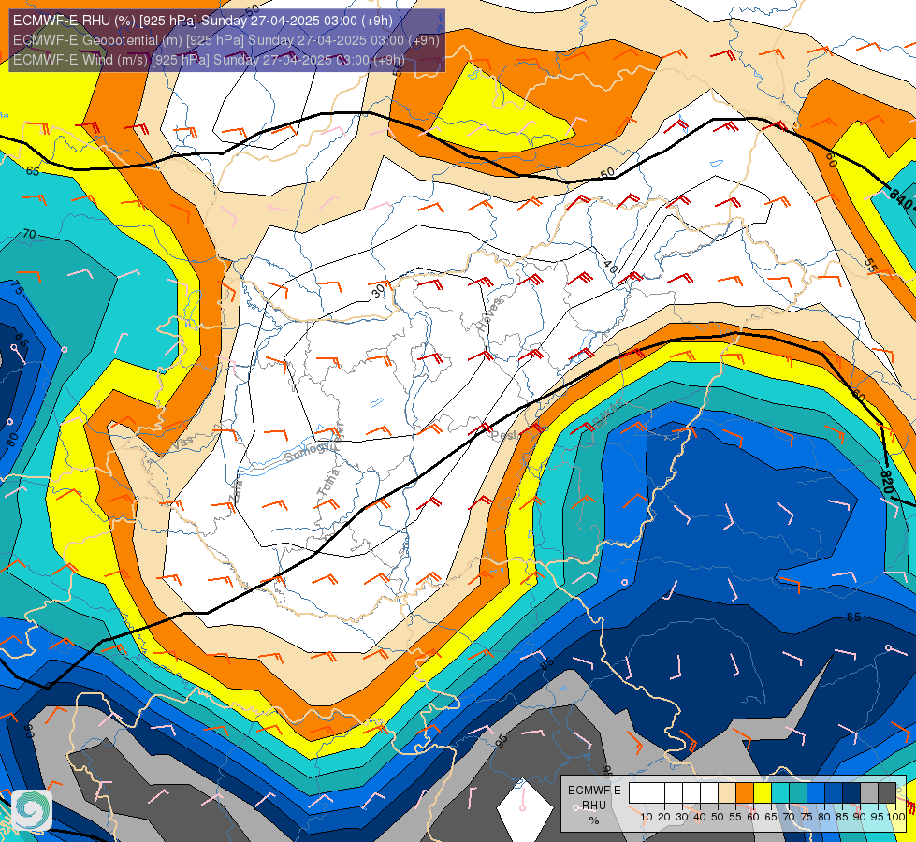Click the legend tick label '100'
The width and height of the screenshot is (916, 842).
tap(896, 817)
